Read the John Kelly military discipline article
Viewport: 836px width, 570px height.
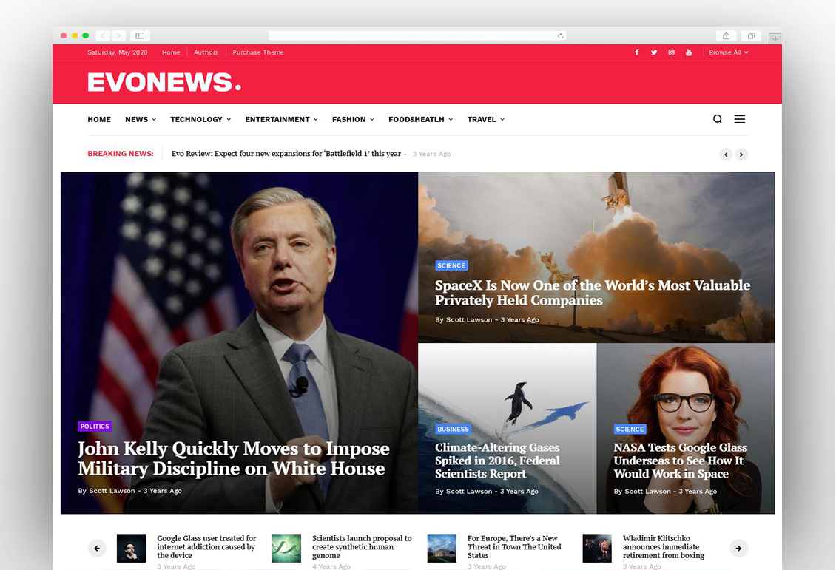click(234, 458)
